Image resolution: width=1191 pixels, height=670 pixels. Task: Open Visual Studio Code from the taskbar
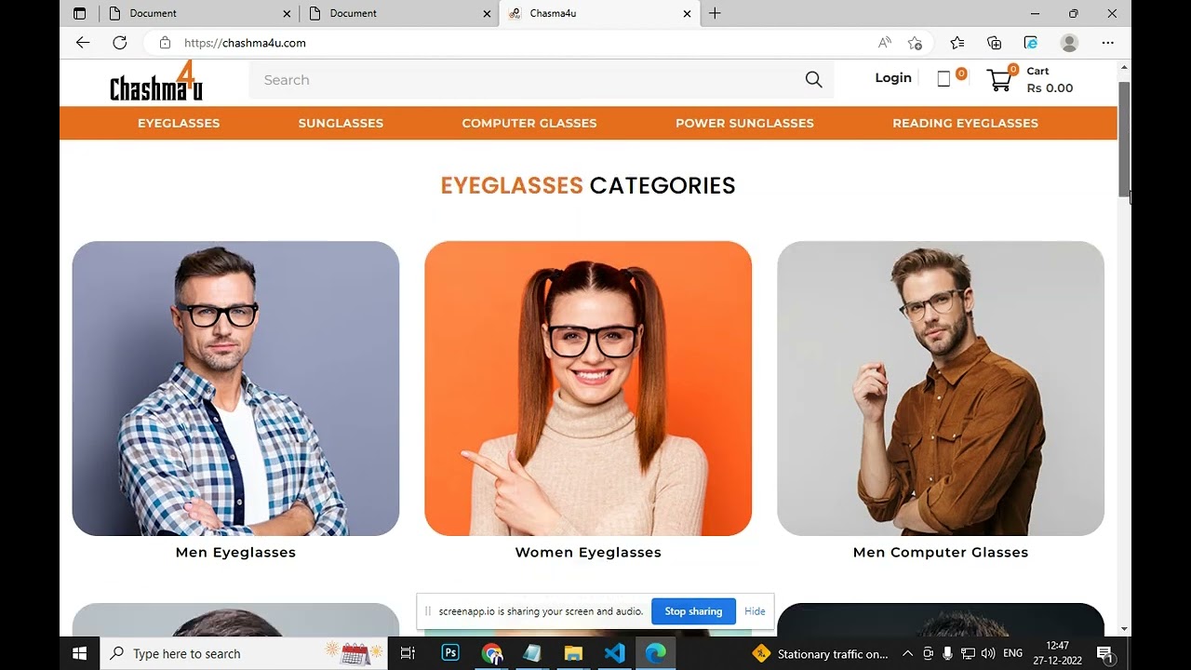[x=614, y=653]
